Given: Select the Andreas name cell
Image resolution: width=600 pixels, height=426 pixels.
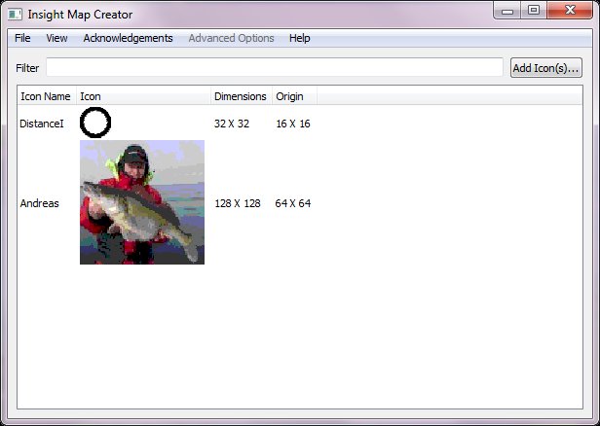Looking at the screenshot, I should coord(40,203).
